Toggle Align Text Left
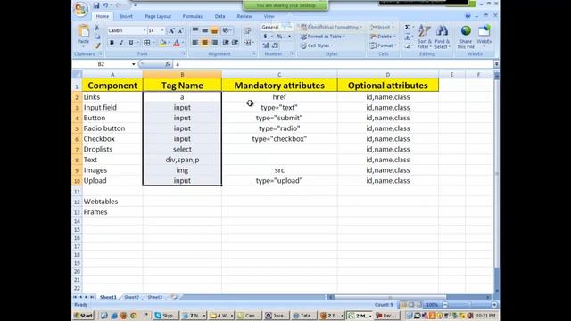Screen dimensions: 571x321 [x=195, y=43]
